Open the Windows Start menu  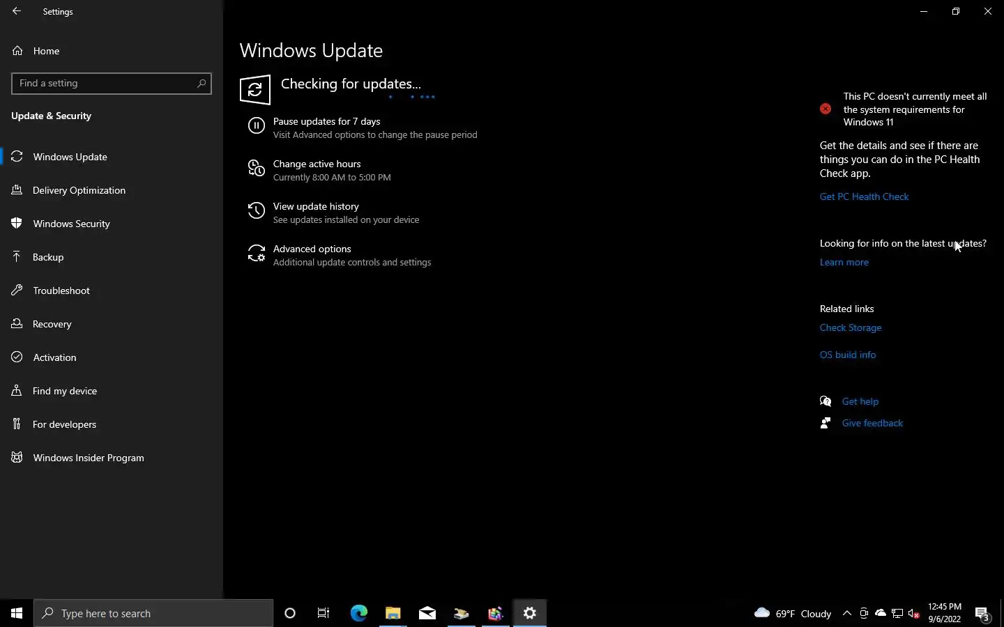[x=17, y=613]
